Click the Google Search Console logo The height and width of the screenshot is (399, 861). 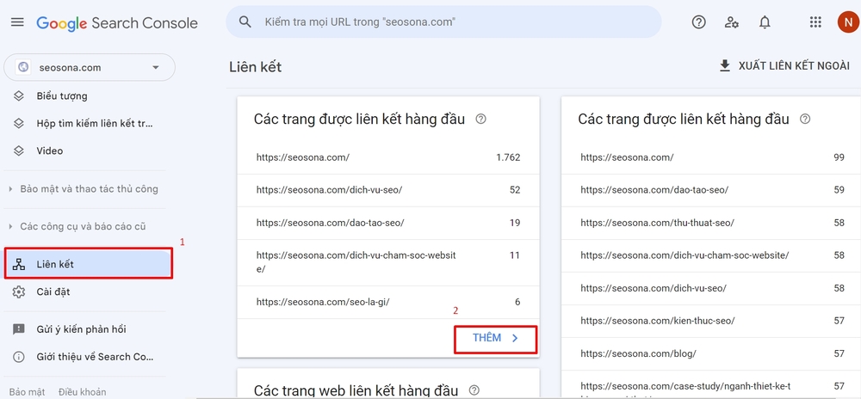point(117,22)
